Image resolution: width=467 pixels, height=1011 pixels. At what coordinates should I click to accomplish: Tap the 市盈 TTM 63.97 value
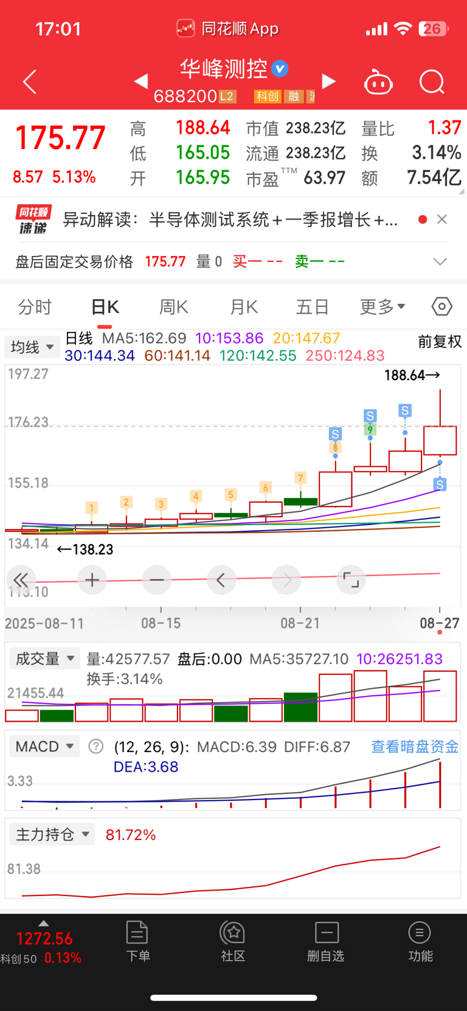pos(324,178)
